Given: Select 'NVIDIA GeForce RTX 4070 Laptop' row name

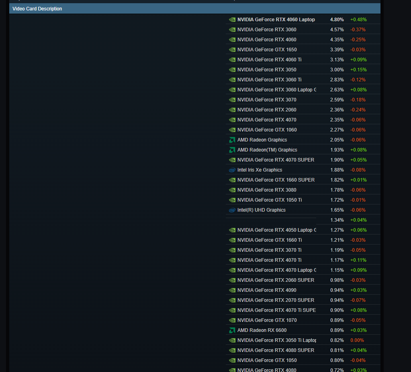Looking at the screenshot, I should click(277, 270).
